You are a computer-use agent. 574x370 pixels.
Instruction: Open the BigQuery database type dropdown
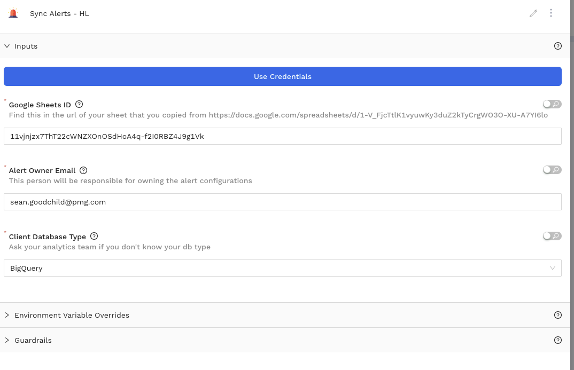coord(282,268)
